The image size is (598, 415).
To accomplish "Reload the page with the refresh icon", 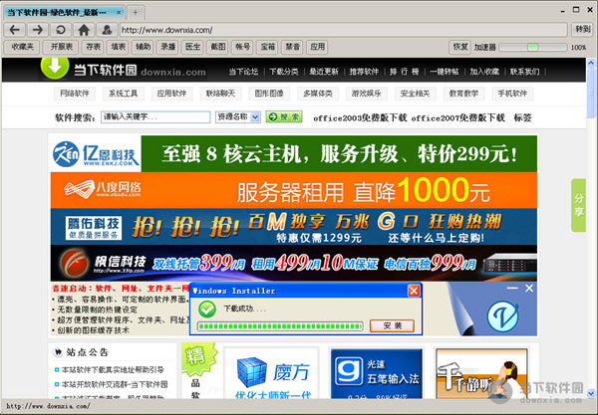I will 61,29.
